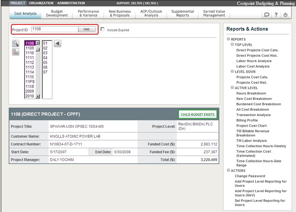Click the left arrow beside level list
This screenshot has width=296, height=212.
click(x=57, y=43)
